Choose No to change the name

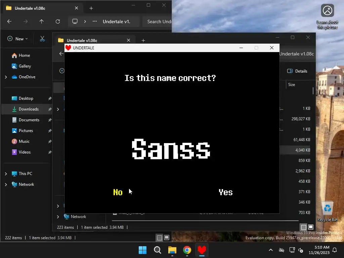click(x=118, y=192)
